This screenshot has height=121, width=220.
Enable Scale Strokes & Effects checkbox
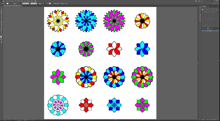point(202,26)
